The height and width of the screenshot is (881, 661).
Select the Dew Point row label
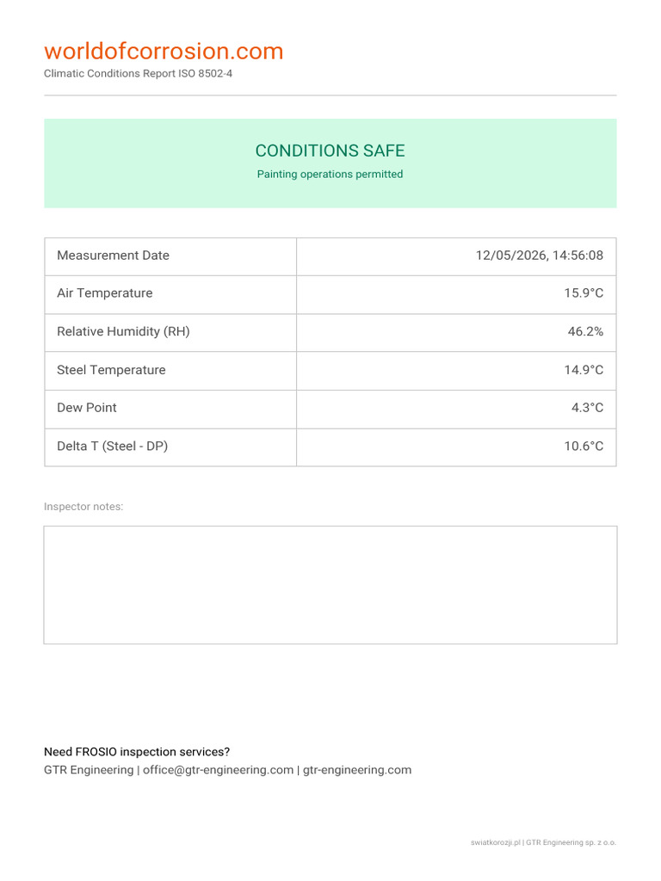click(x=87, y=408)
